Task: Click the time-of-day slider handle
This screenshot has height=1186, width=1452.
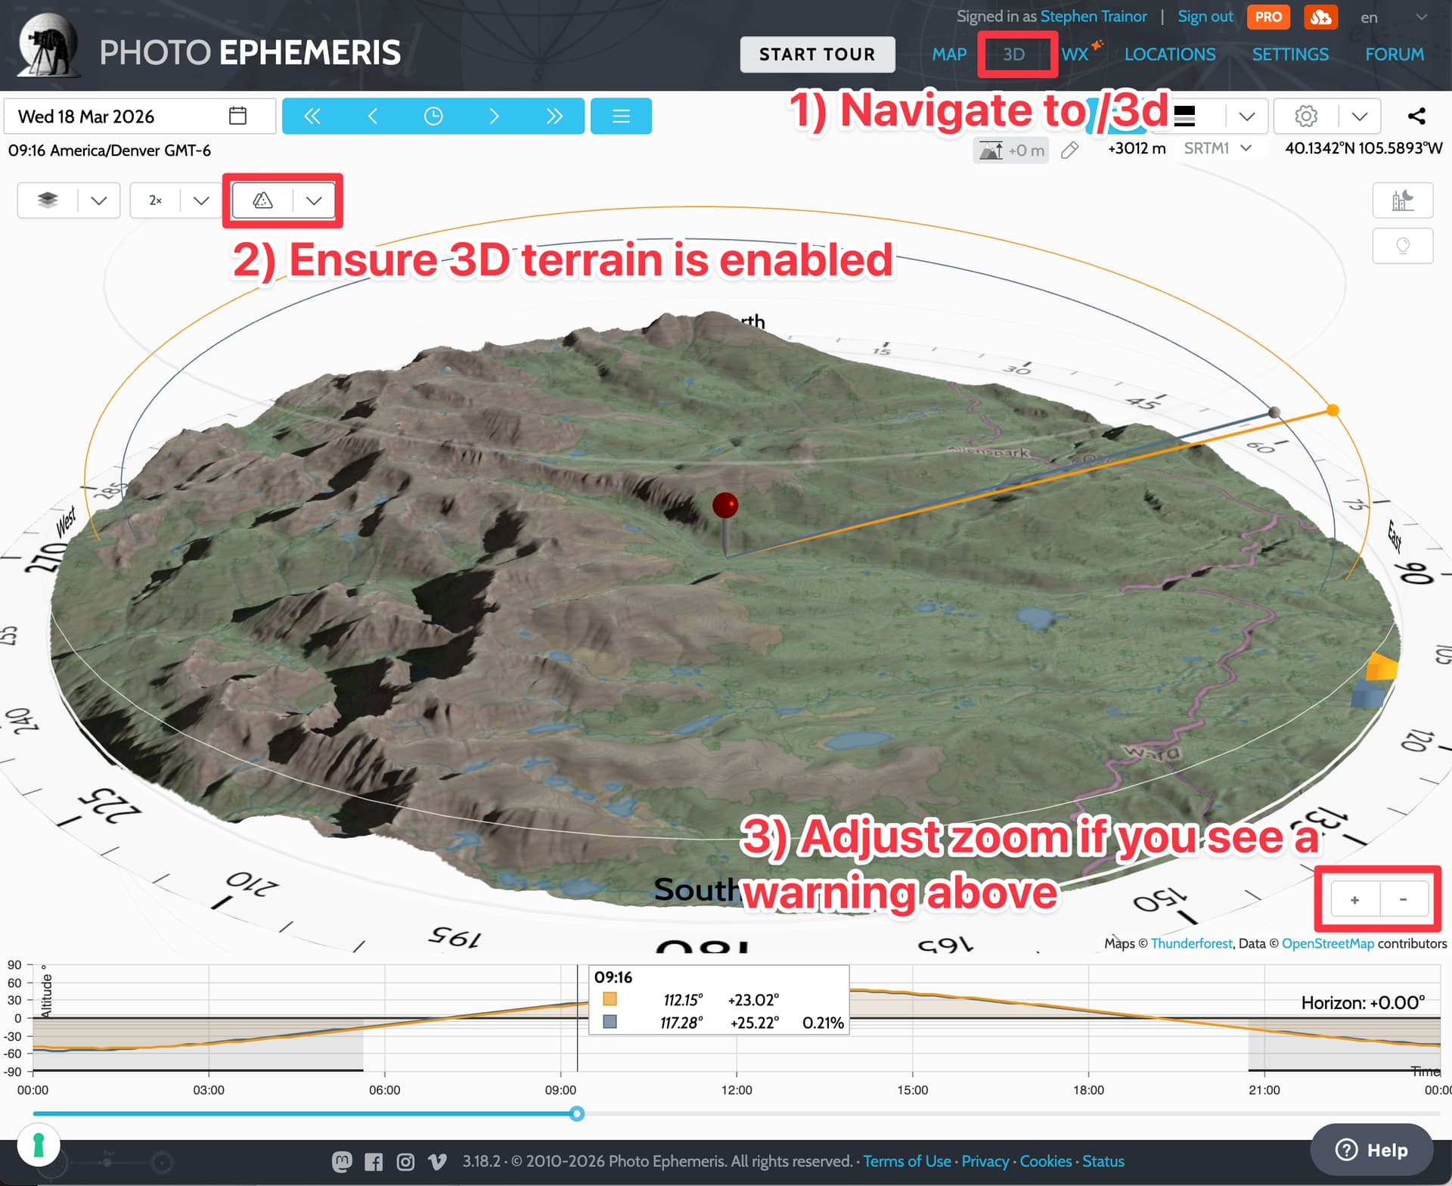Action: tap(576, 1113)
